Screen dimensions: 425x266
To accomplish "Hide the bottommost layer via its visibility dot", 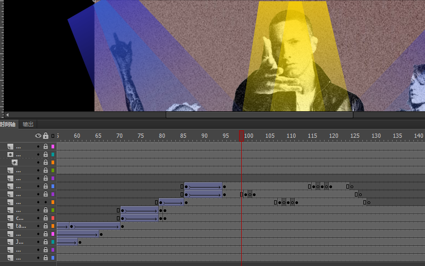I will (x=38, y=258).
